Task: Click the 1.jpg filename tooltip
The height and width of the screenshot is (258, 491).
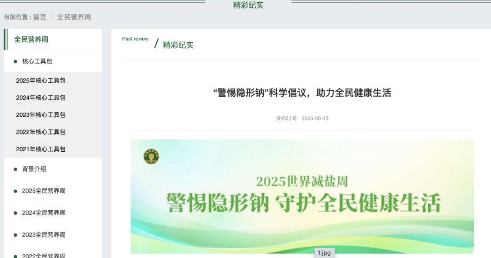Action: click(x=325, y=253)
